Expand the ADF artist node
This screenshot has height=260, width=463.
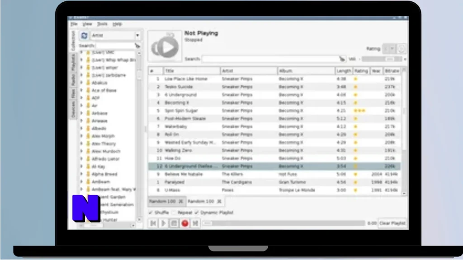click(x=81, y=98)
